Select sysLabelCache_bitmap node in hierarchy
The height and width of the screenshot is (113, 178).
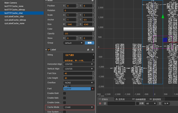[x=15, y=20]
